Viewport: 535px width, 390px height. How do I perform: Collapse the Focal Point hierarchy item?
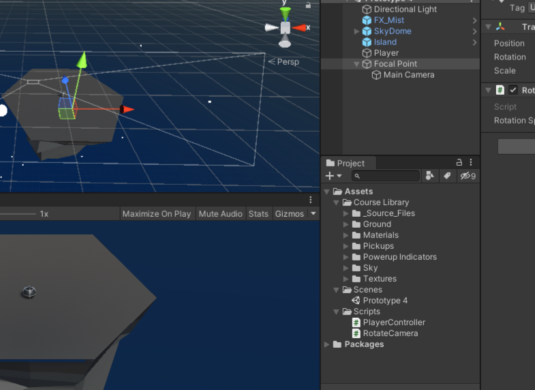(x=357, y=64)
